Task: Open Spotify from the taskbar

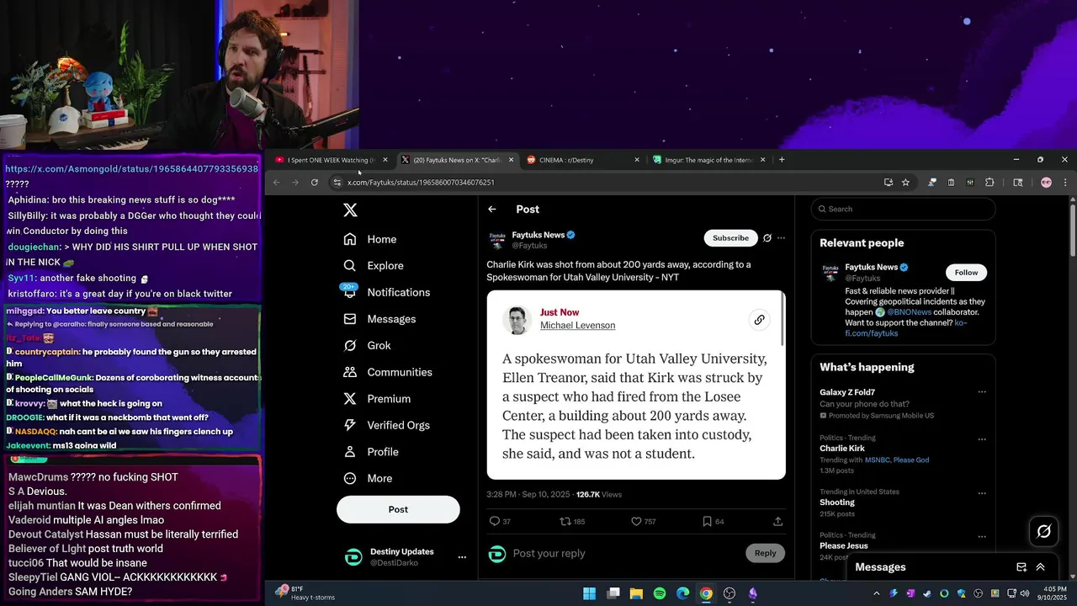Action: pos(660,593)
